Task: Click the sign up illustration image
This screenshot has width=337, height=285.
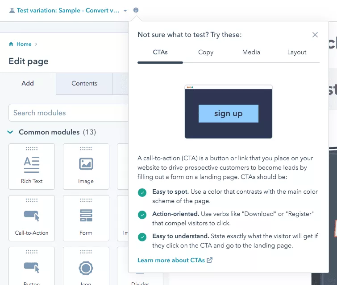Action: [229, 112]
